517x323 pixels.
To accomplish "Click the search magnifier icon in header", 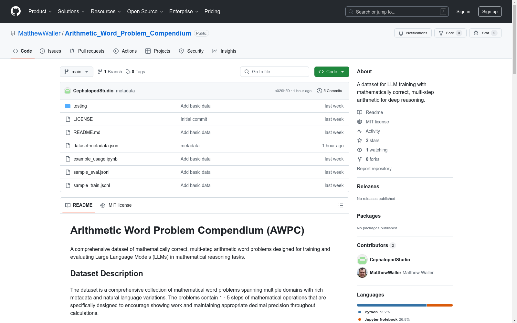I will 351,12.
